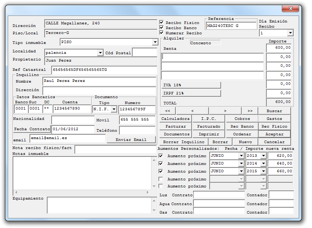The image size is (312, 228).
Task: Open the 2014 year dropdown
Action: (263, 163)
